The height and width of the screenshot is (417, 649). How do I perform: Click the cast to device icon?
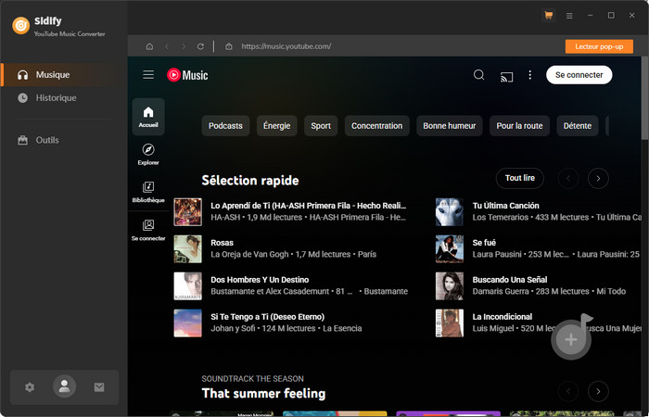click(506, 75)
